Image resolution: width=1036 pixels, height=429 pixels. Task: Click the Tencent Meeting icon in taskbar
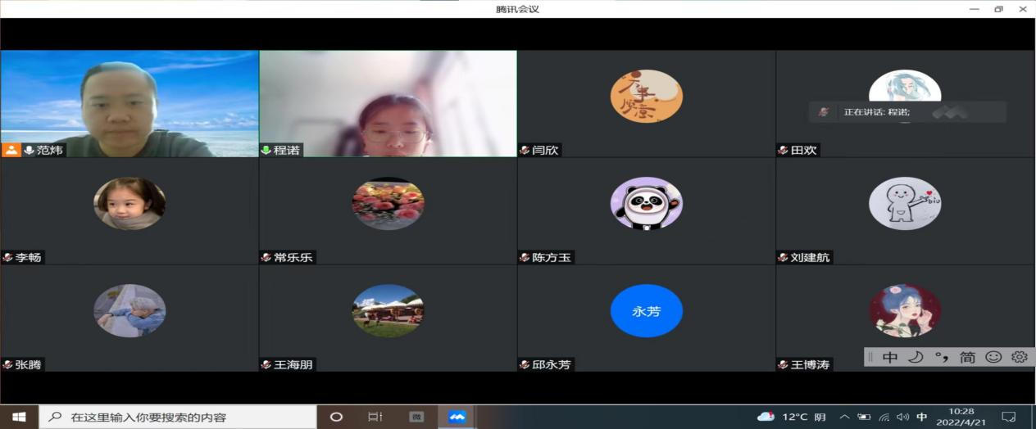tap(457, 417)
